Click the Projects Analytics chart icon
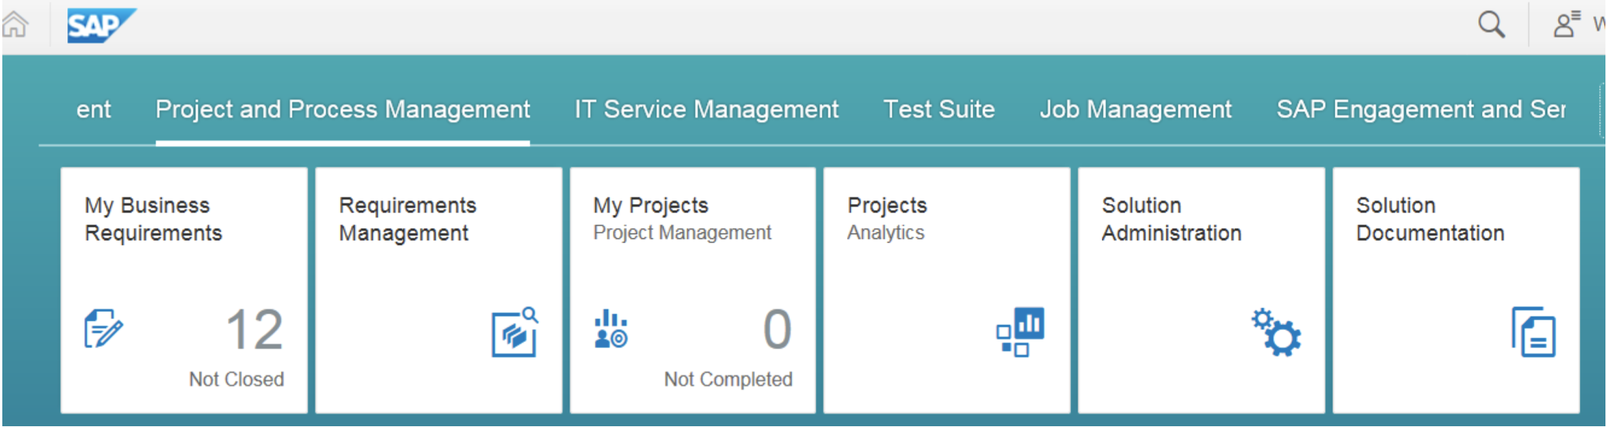1607x427 pixels. 1020,331
